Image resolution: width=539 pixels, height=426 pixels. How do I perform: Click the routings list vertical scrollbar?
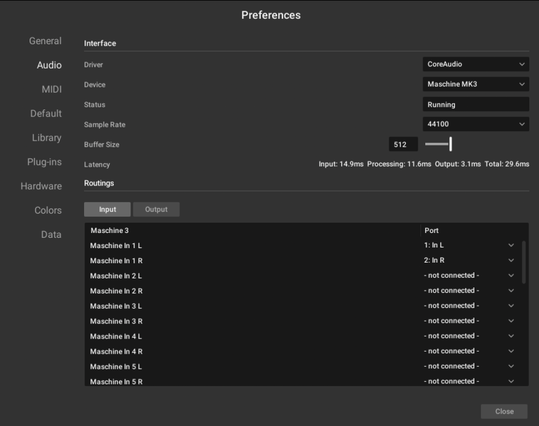coord(524,262)
